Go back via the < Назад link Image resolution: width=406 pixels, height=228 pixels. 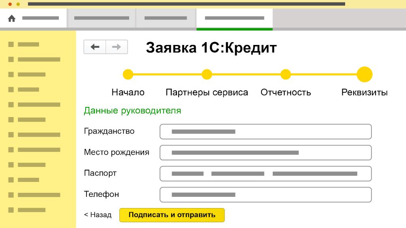pyautogui.click(x=97, y=215)
